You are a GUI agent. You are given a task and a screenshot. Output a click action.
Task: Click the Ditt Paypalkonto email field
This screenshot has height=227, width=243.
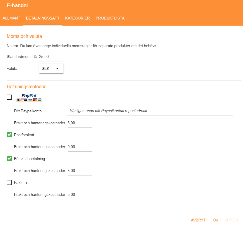[x=150, y=111]
